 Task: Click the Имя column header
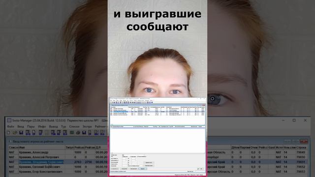pos(42,147)
